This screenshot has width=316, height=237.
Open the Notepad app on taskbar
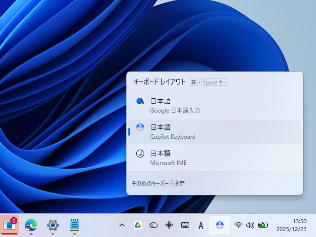click(75, 225)
